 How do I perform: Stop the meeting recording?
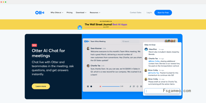click(x=91, y=86)
